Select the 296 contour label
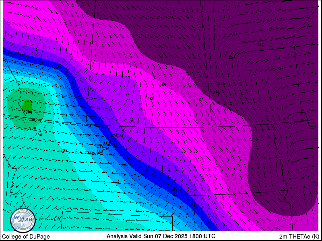The width and height of the screenshot is (322, 241). click(x=64, y=151)
